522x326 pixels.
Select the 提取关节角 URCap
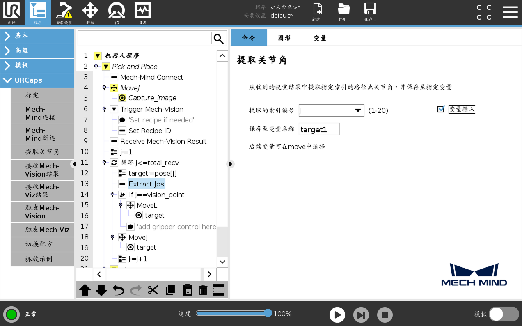click(x=43, y=152)
